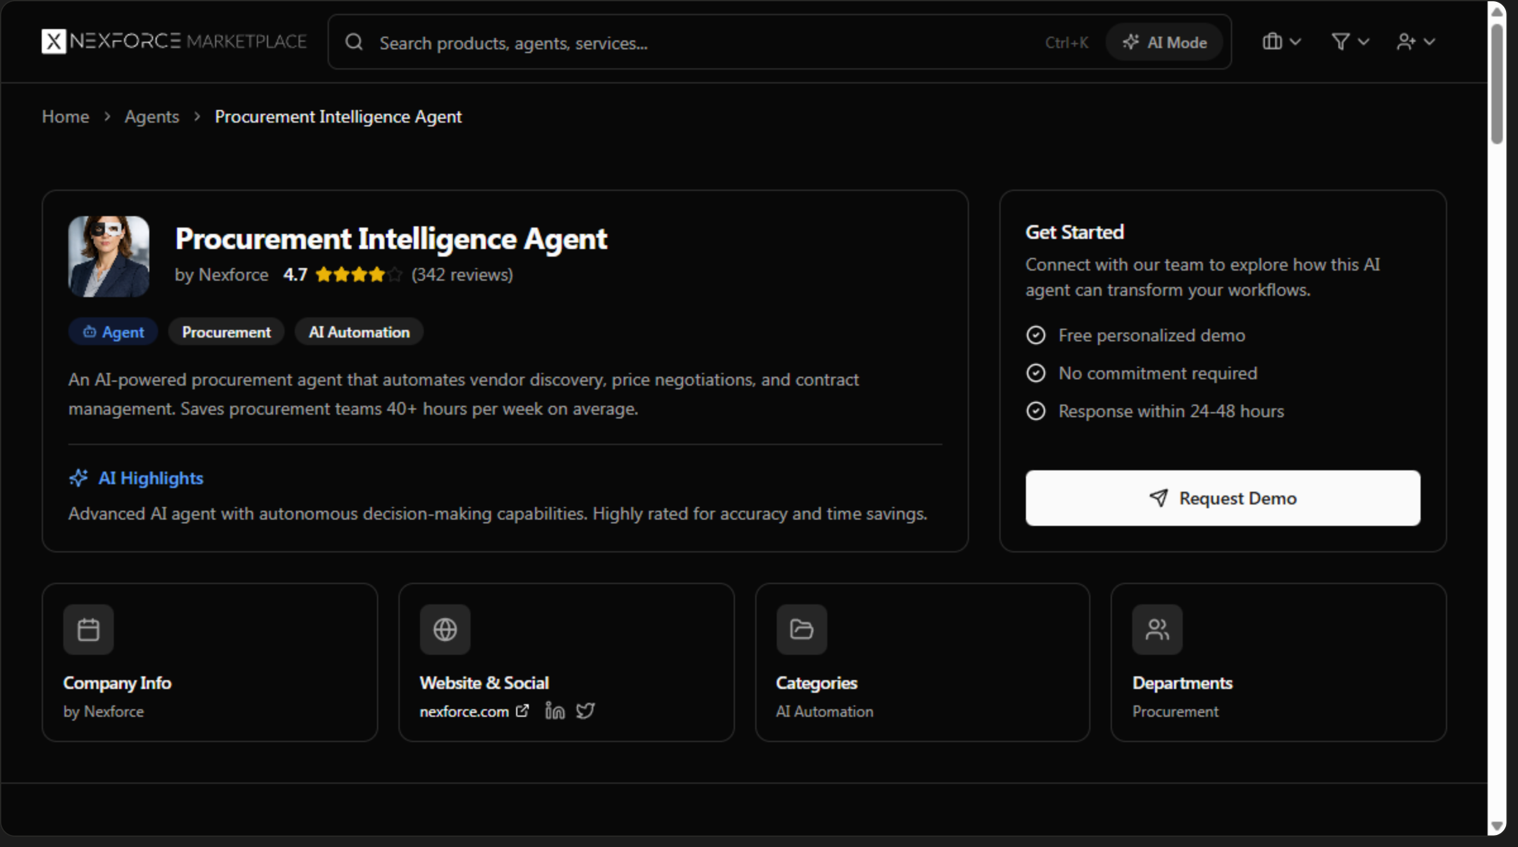The image size is (1518, 847).
Task: Toggle AI Mode in search bar
Action: tap(1164, 42)
